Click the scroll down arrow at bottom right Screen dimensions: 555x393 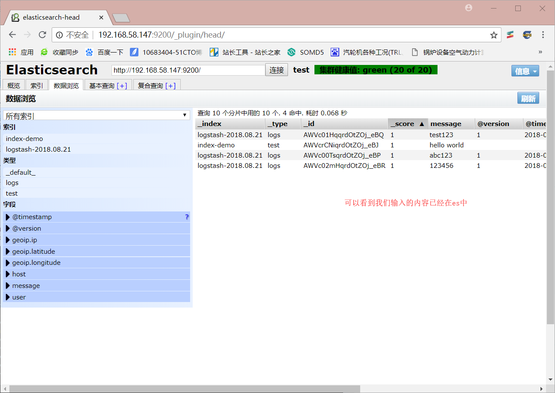click(550, 379)
